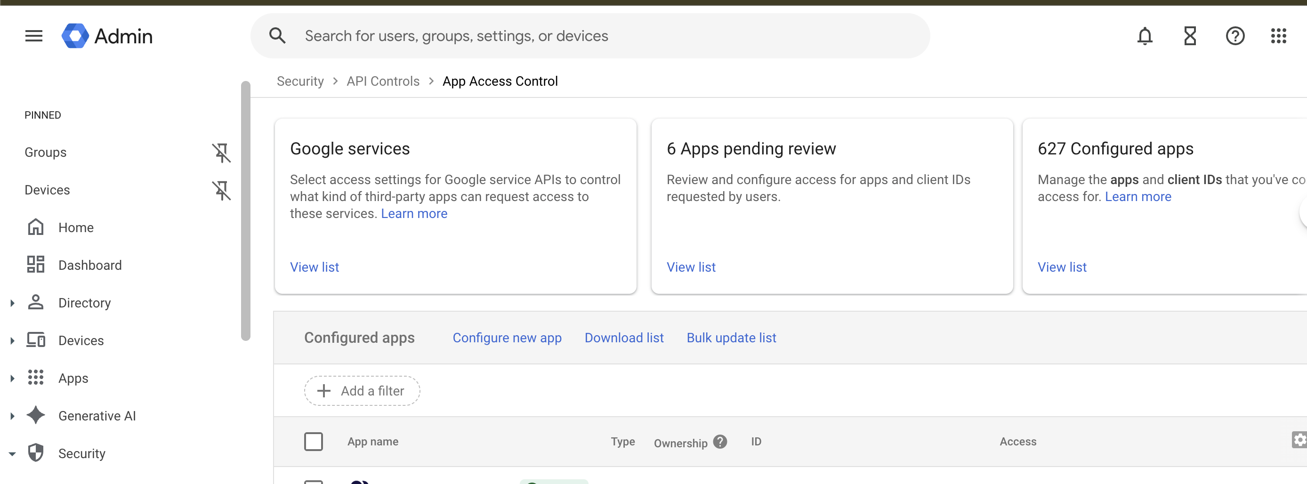Click the 627 Configured apps heading
This screenshot has width=1307, height=484.
click(x=1115, y=149)
